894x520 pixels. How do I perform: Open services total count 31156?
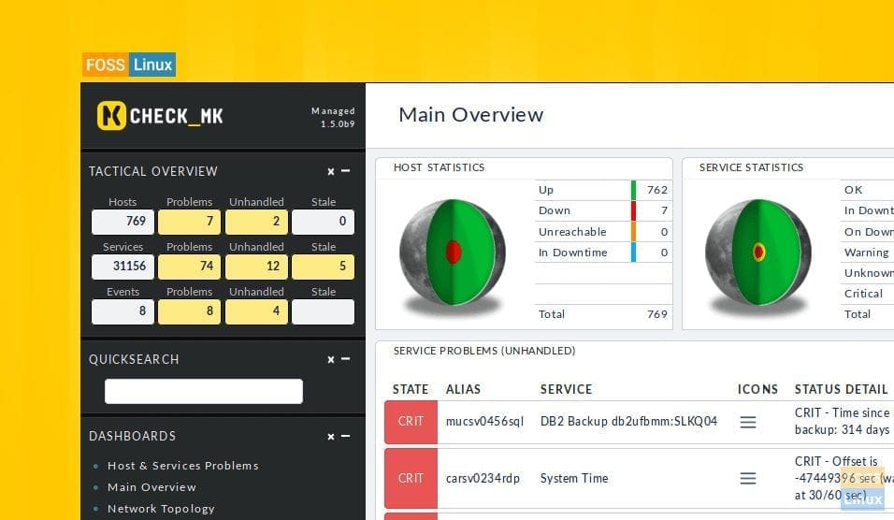click(x=123, y=267)
